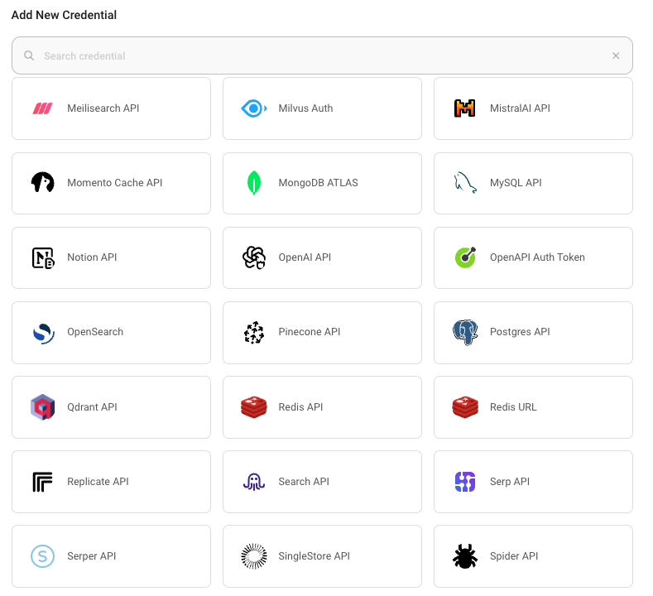
Task: Select the Spider API label
Action: [x=514, y=556]
